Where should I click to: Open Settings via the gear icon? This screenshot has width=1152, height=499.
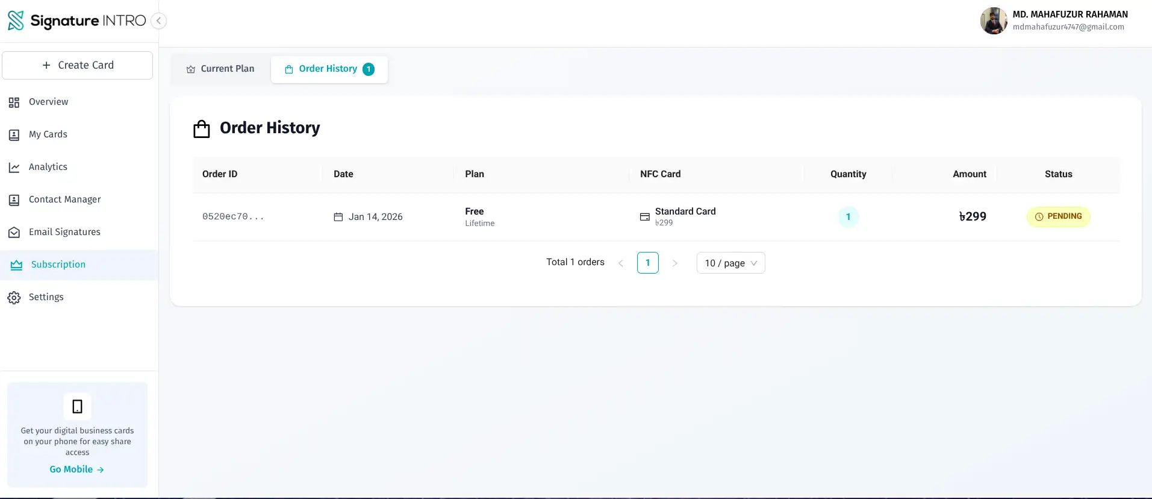pos(14,298)
